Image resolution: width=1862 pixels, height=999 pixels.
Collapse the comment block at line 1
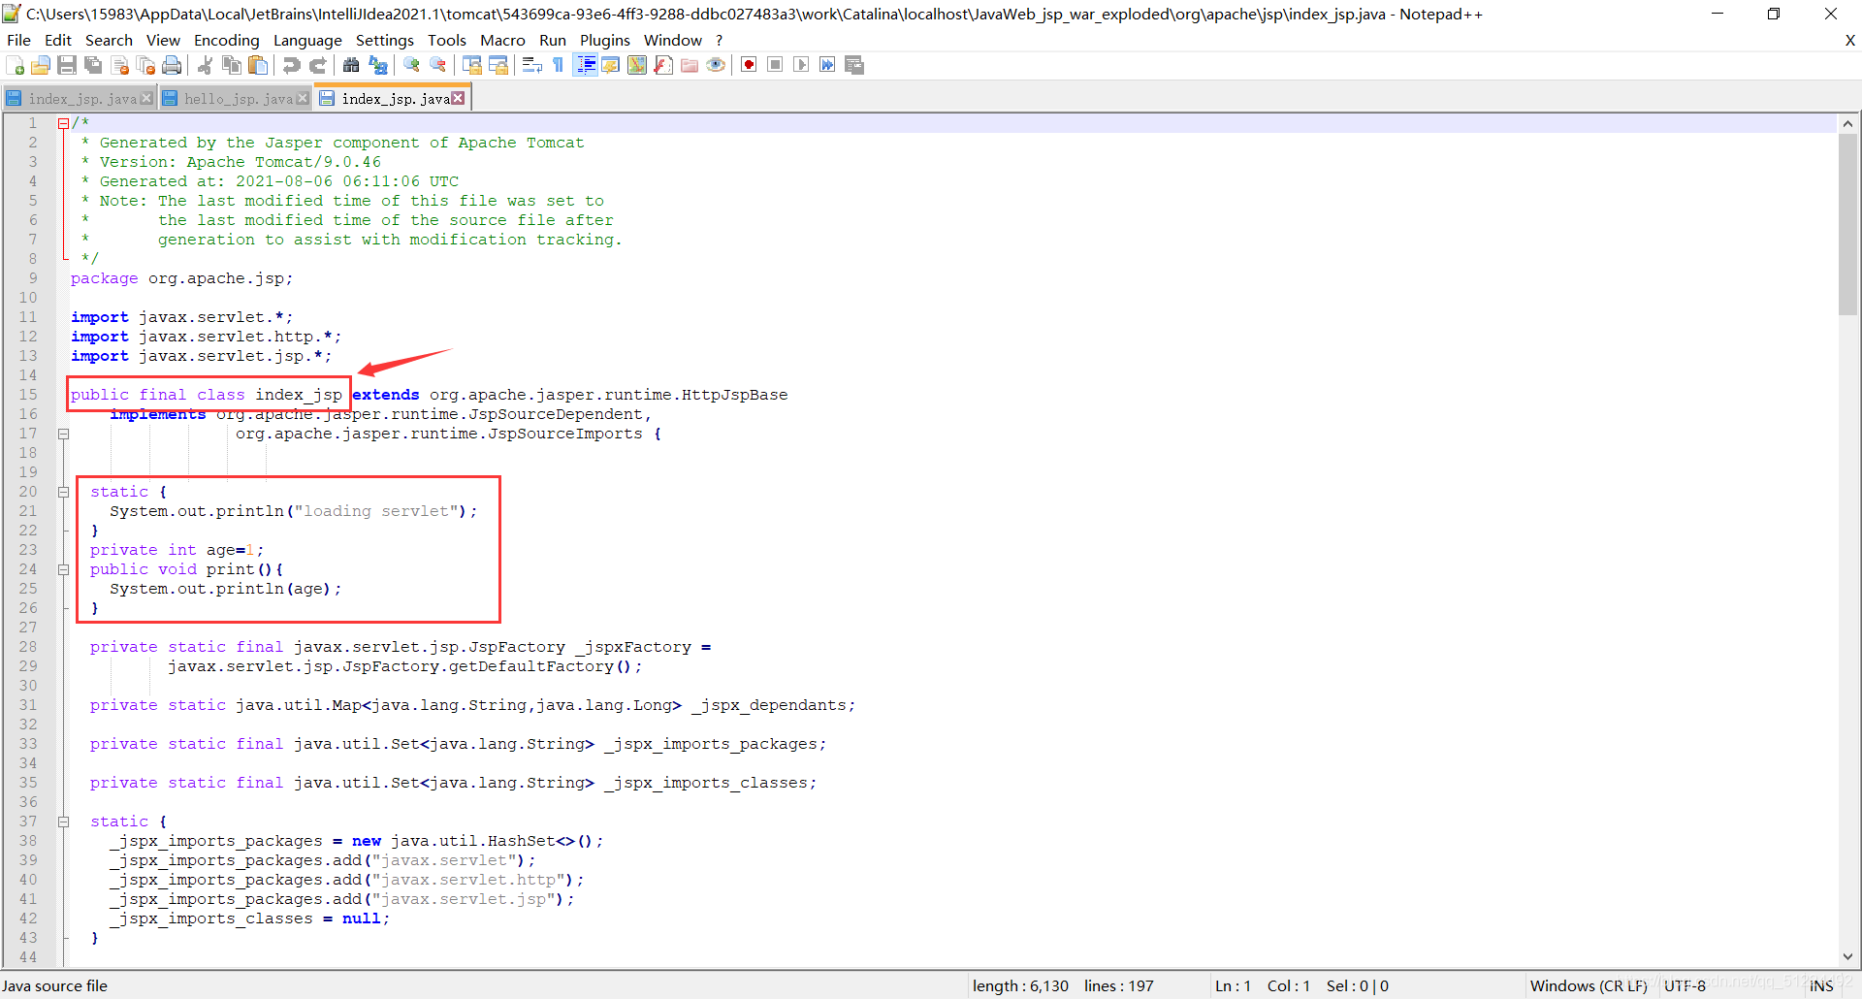[x=63, y=123]
